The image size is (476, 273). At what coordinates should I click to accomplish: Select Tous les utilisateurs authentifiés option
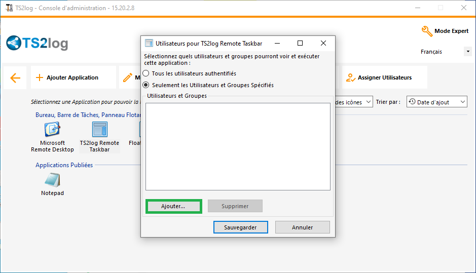(x=190, y=73)
